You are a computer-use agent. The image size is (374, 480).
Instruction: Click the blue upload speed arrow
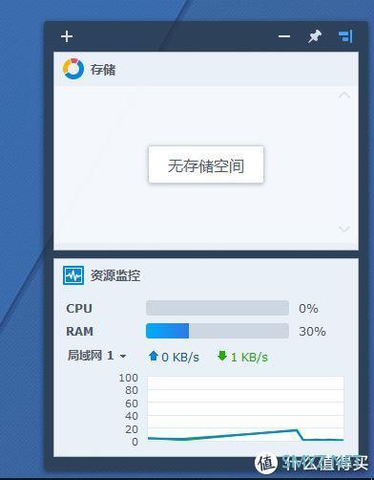pyautogui.click(x=154, y=356)
